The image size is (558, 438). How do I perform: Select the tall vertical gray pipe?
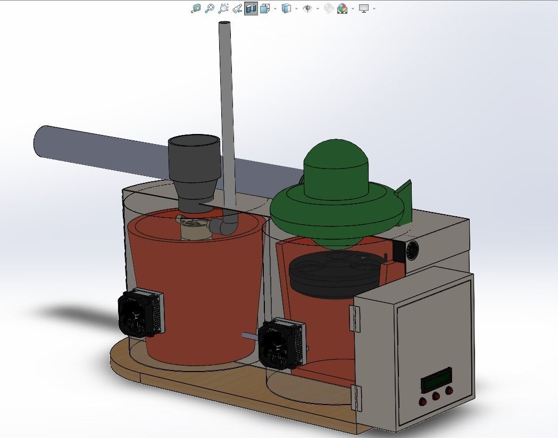point(226,114)
